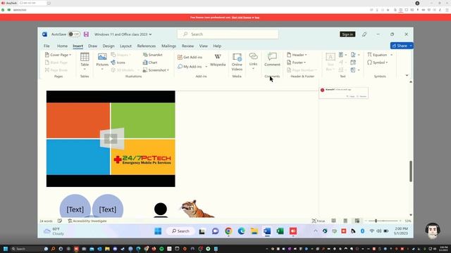Open the References tab
Viewport: 451px width, 253px height.
[x=147, y=46]
